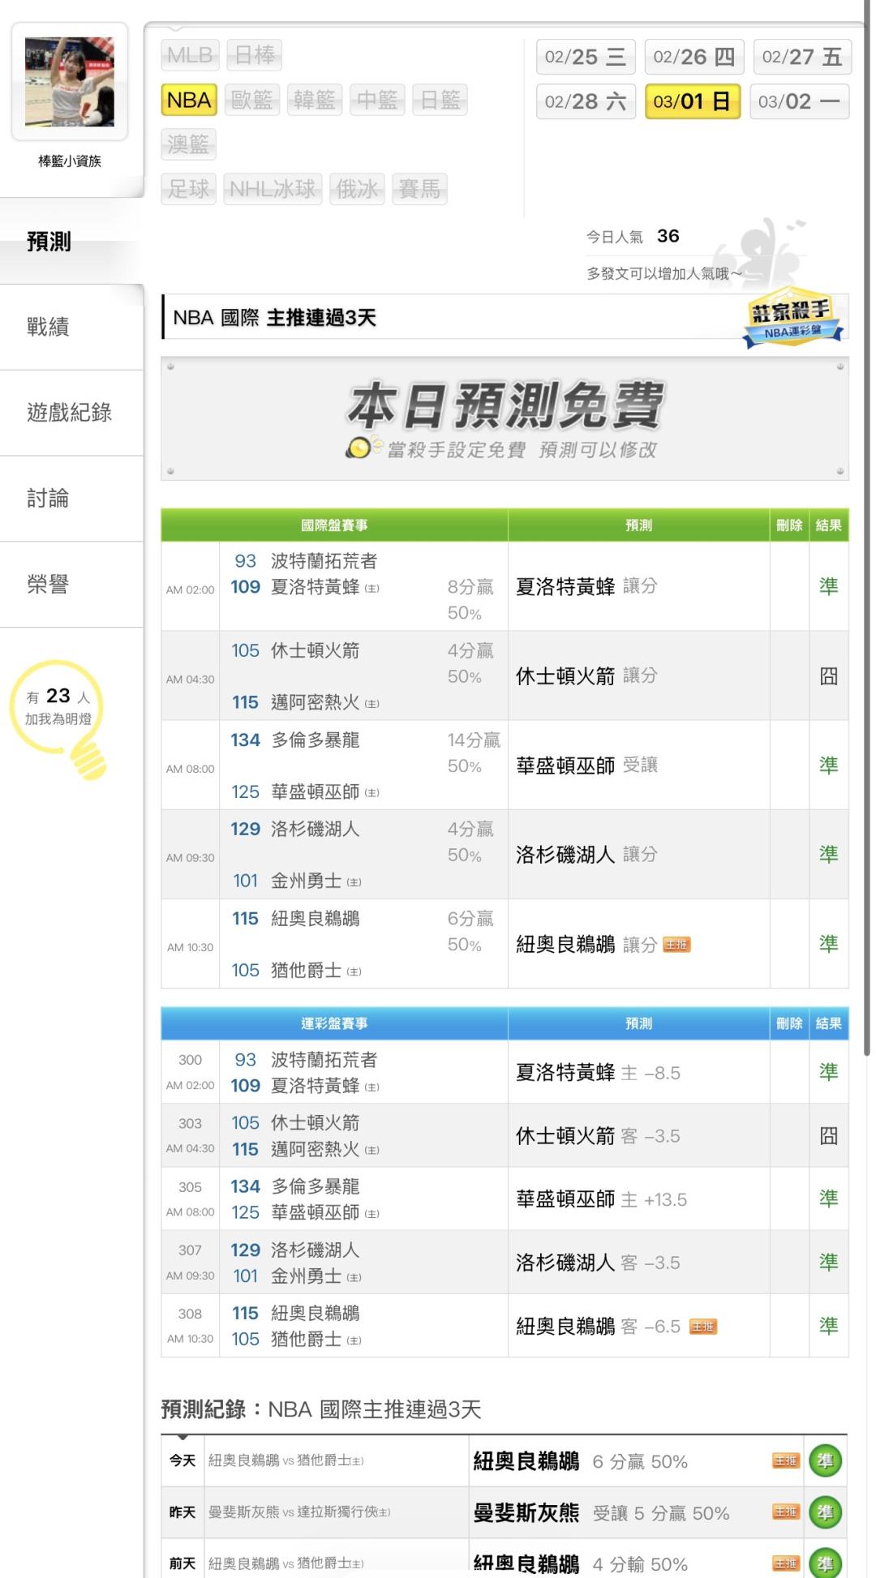
Task: Select the 賽馬 tab
Action: click(419, 189)
